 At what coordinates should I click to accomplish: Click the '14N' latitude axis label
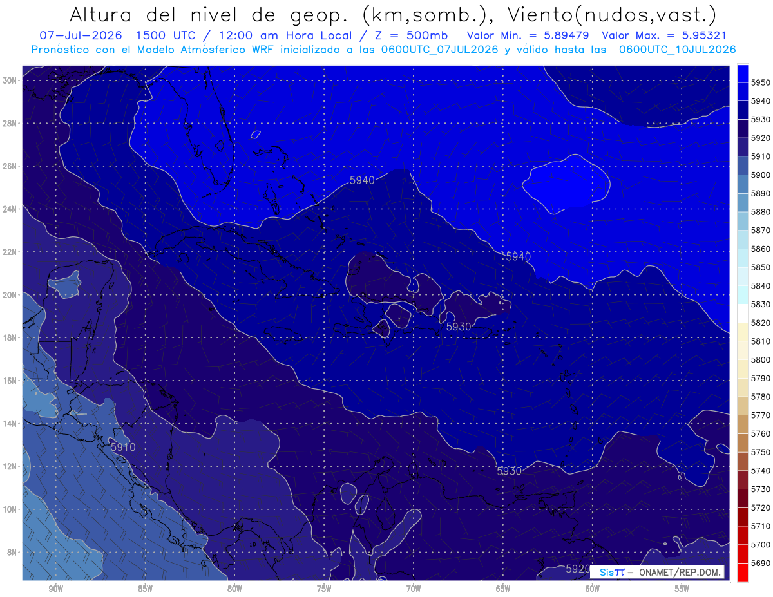(10, 423)
